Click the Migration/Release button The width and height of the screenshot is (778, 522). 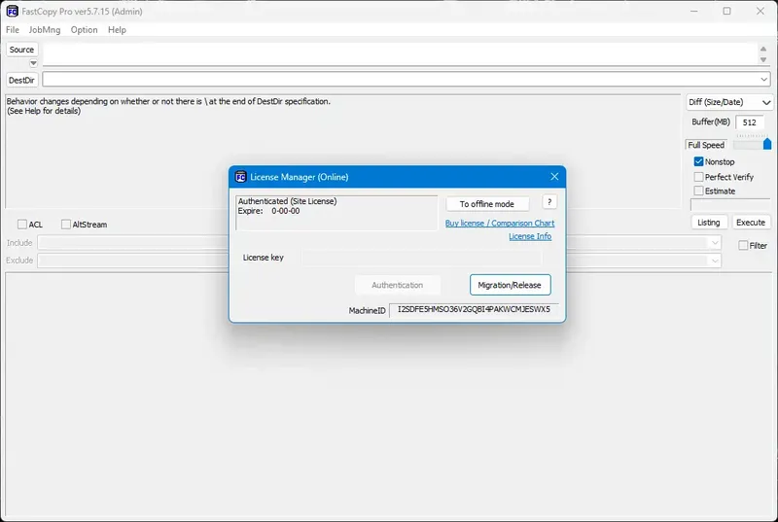coord(510,285)
